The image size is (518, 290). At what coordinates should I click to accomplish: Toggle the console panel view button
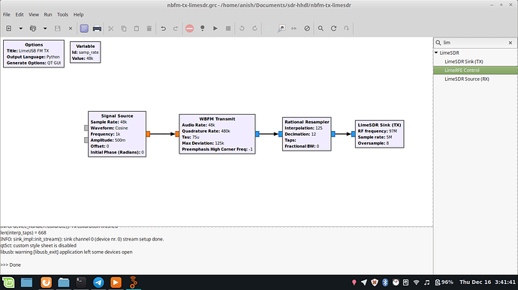tap(84, 28)
